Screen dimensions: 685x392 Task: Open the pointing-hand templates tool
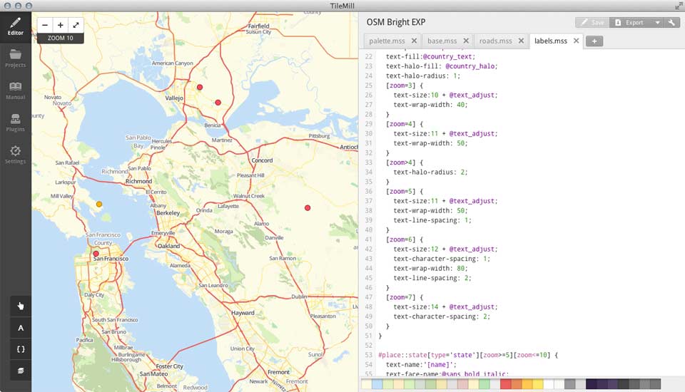point(21,306)
